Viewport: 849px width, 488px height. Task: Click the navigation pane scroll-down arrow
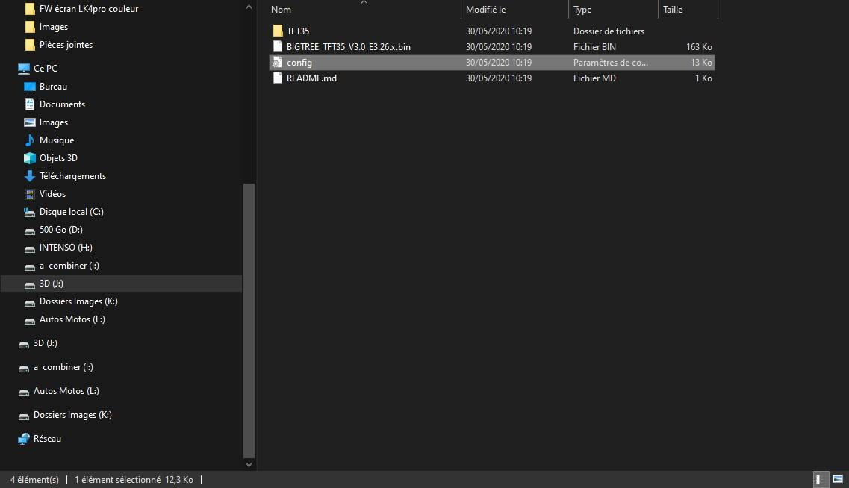[x=249, y=464]
